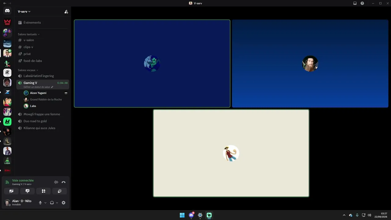This screenshot has height=220, width=391.
Task: Start screen sharing from voice panel
Action: click(x=27, y=191)
